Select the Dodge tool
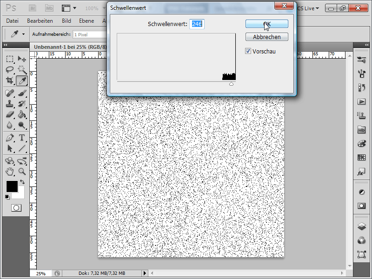This screenshot has width=372, height=279. (22, 125)
